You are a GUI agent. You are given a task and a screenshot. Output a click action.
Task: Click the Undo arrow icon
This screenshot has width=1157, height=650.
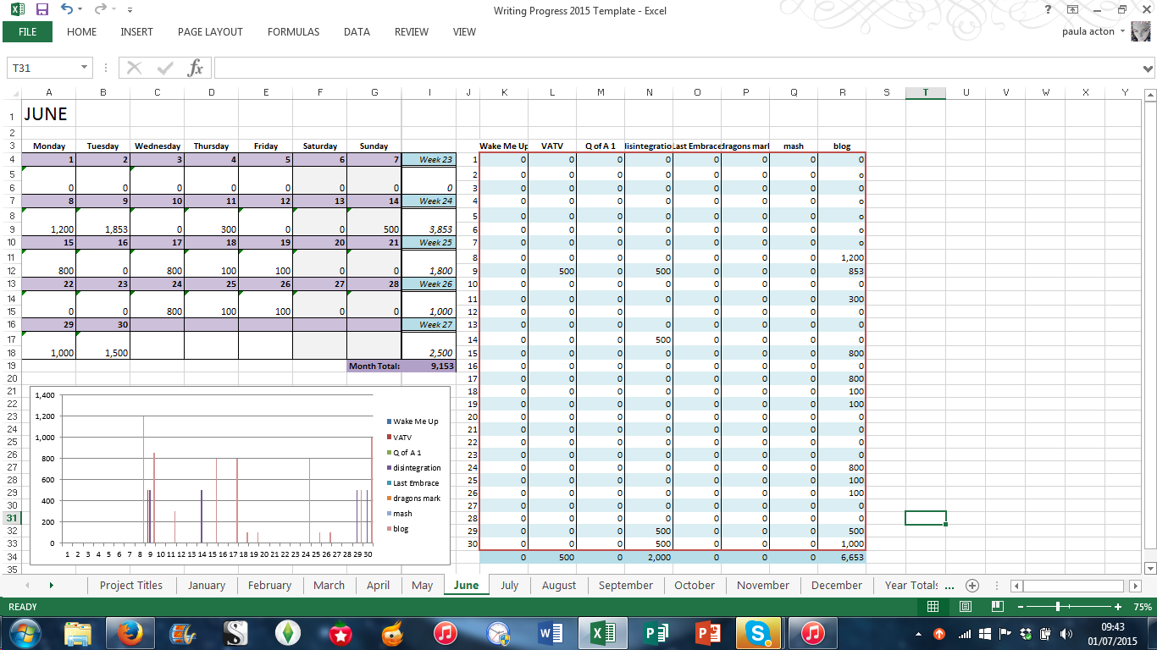[x=66, y=9]
